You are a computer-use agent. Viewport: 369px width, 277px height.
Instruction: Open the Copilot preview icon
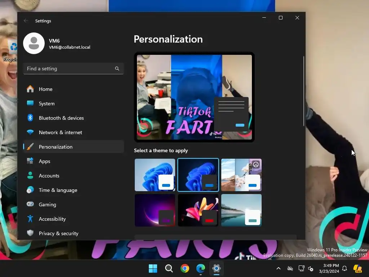(x=358, y=268)
